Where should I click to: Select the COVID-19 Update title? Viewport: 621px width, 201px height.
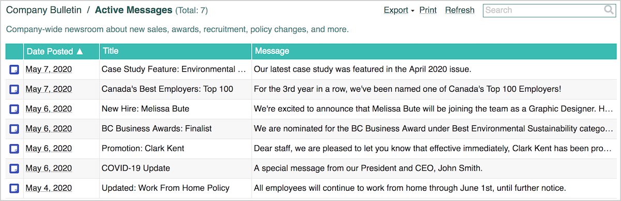tap(136, 169)
